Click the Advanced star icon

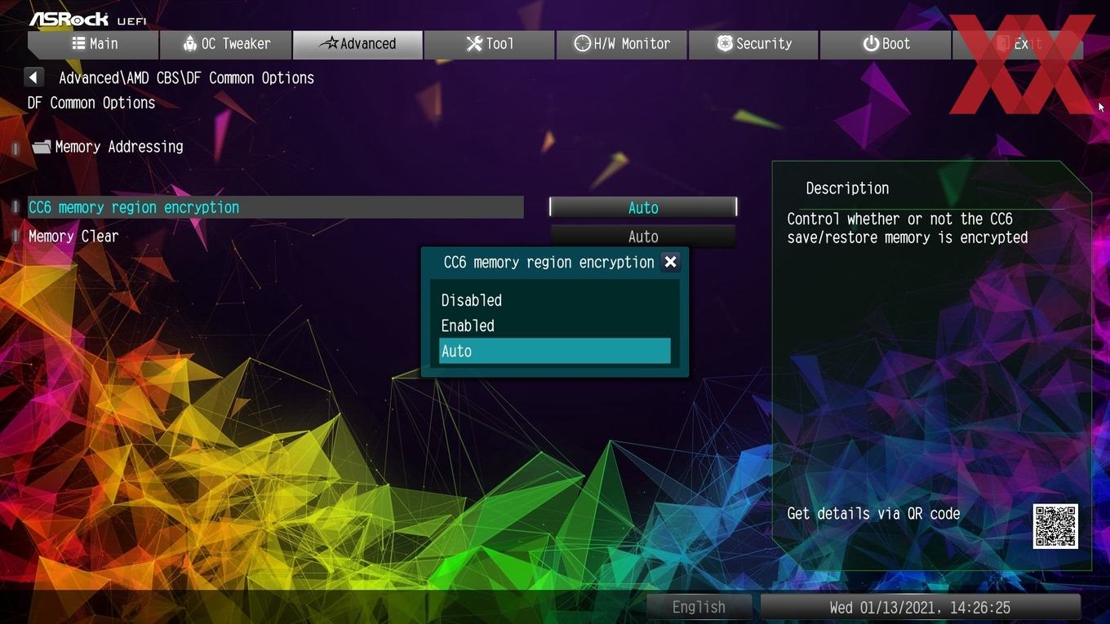328,43
